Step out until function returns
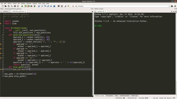The width and height of the screenshot is (177, 99). 48,6
